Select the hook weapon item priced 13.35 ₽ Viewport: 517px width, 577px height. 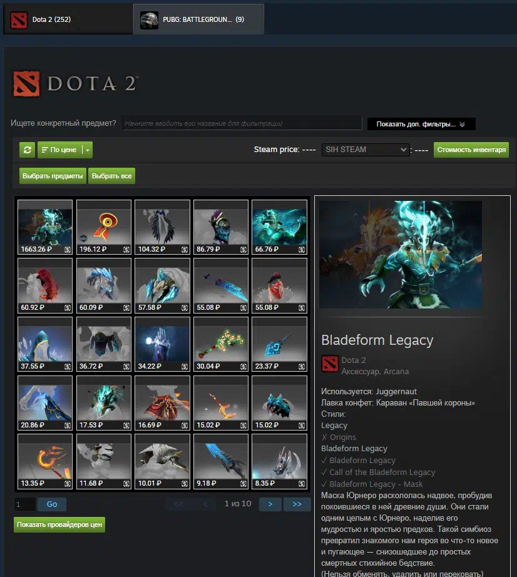pyautogui.click(x=45, y=461)
